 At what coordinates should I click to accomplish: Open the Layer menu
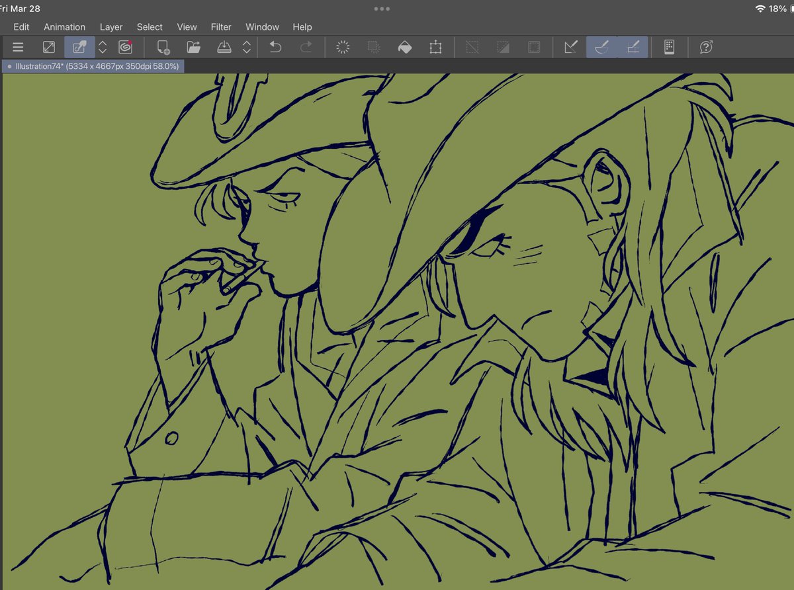[111, 27]
